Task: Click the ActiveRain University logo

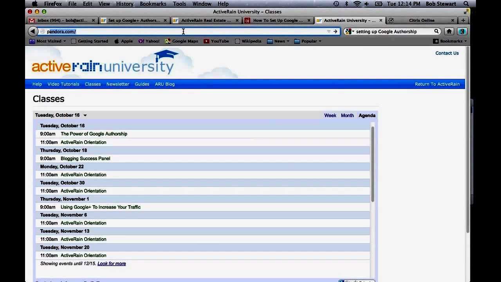Action: [x=105, y=63]
